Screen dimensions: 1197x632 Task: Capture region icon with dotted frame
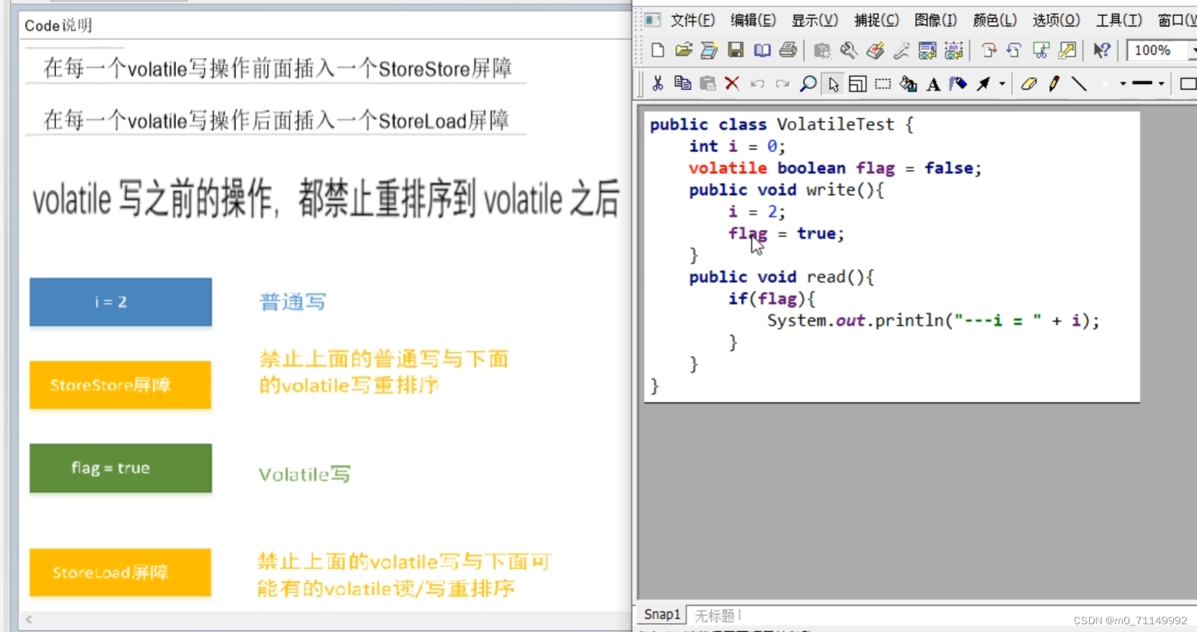click(954, 50)
